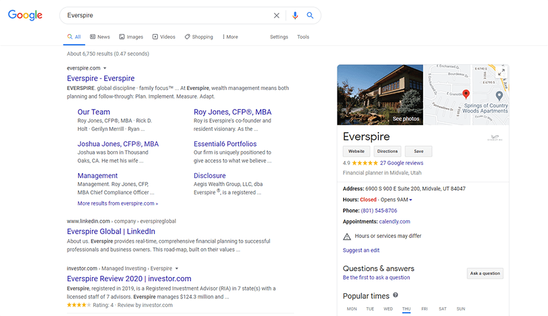This screenshot has height=316, width=548.
Task: Click the red map pin marker
Action: (x=466, y=94)
